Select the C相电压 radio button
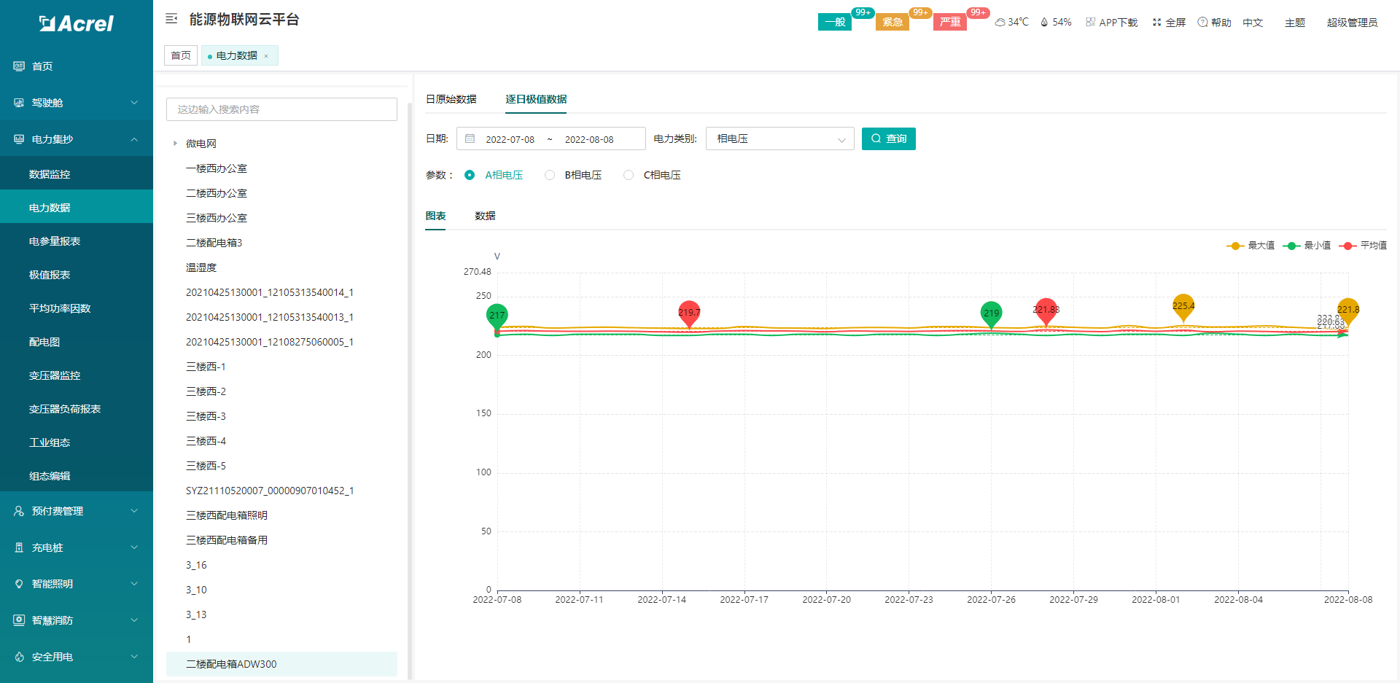The width and height of the screenshot is (1400, 683). (629, 175)
